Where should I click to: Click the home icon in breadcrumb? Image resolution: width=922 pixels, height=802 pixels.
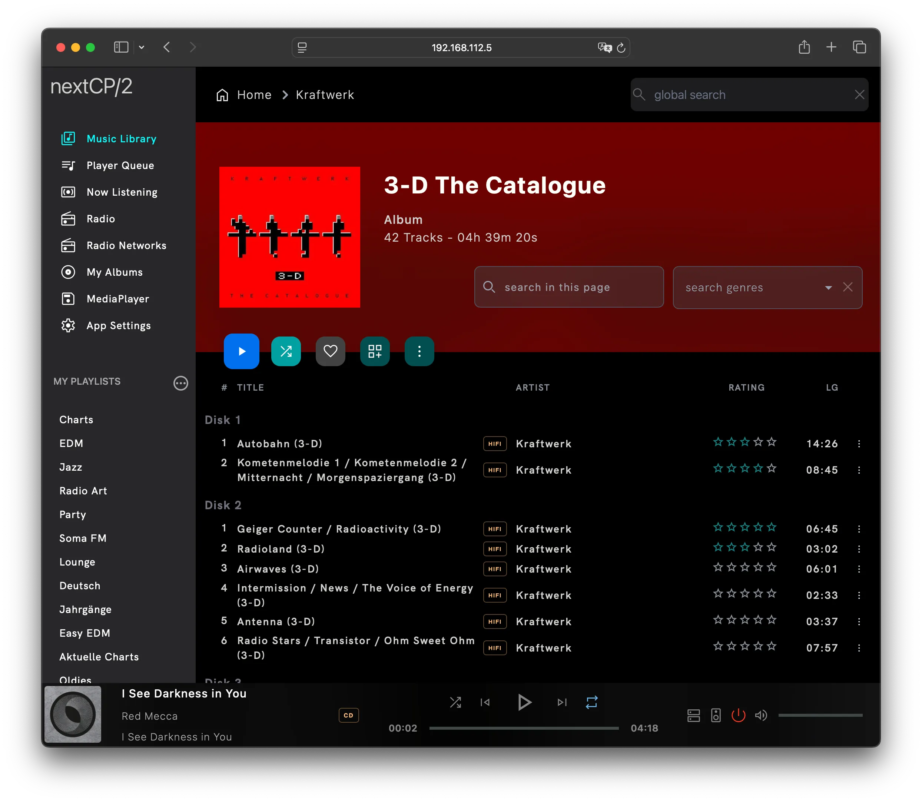click(x=222, y=95)
